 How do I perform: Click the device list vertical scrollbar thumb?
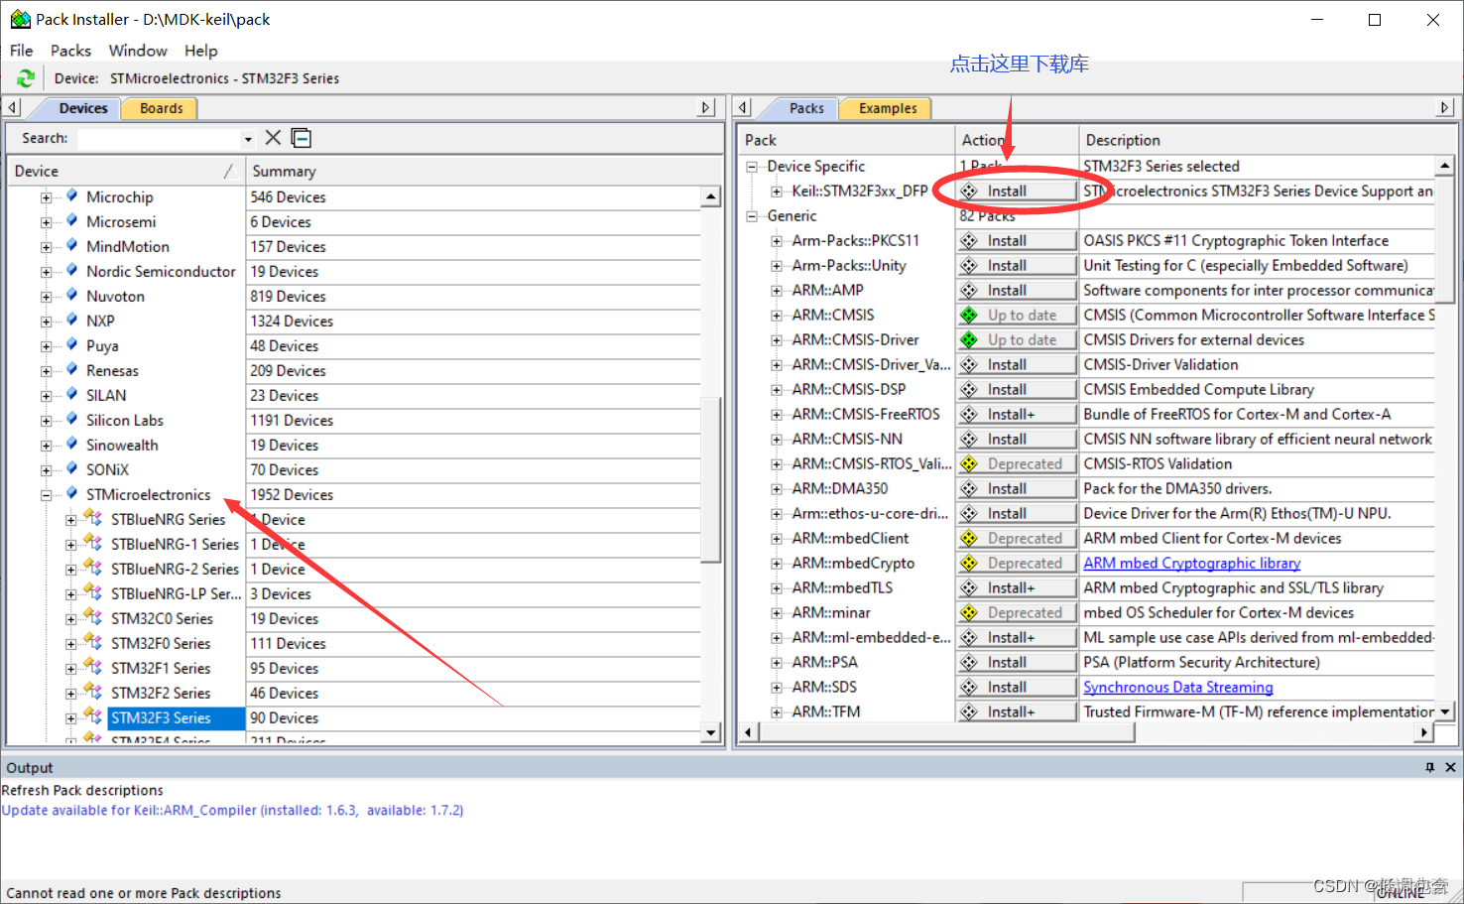click(711, 479)
